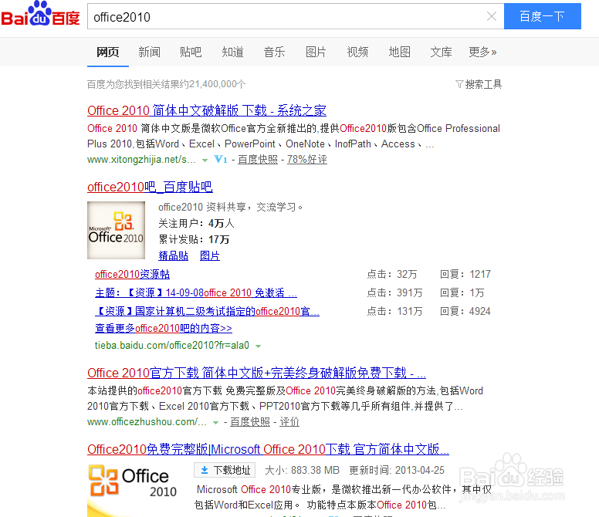Go to the 地图 tab

pyautogui.click(x=400, y=52)
